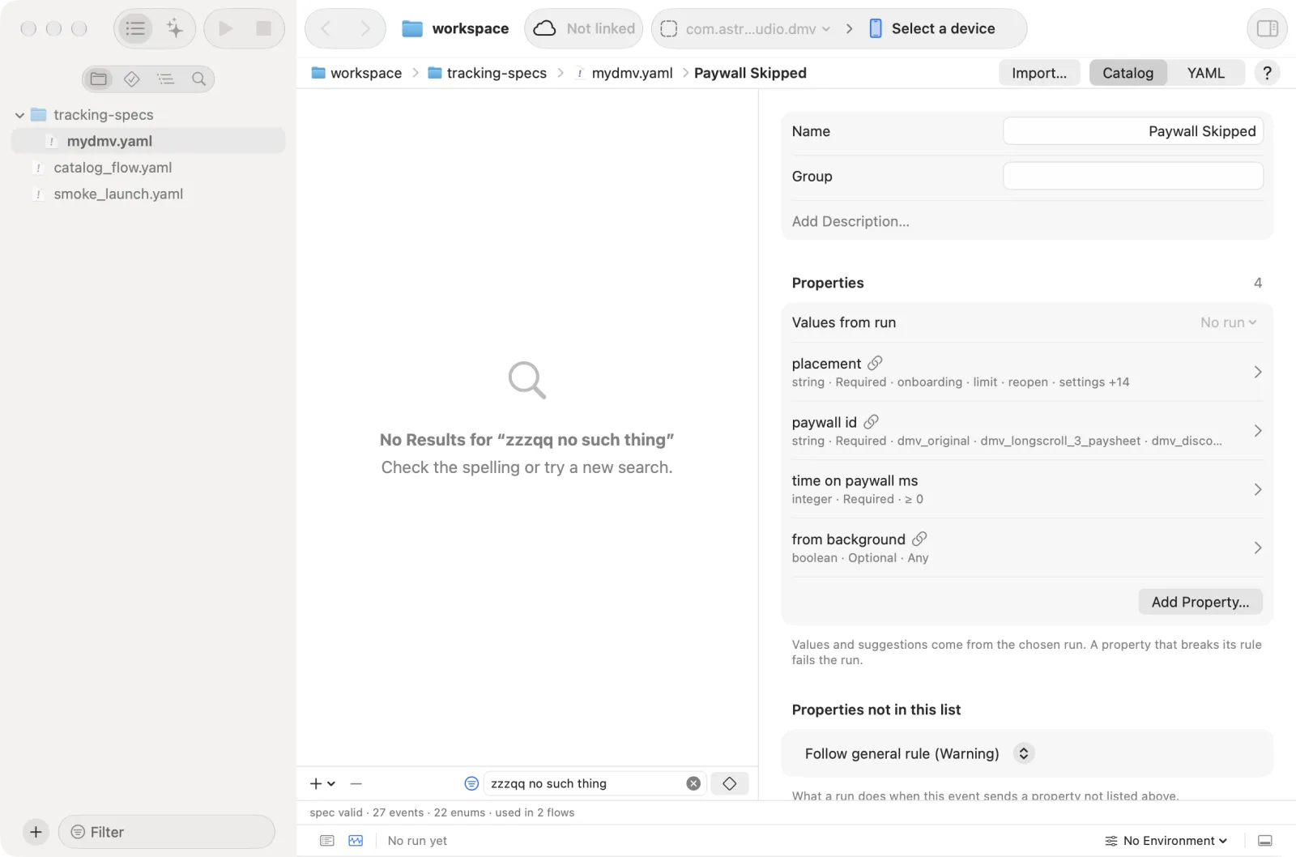Click the link icon next to from background
This screenshot has width=1296, height=857.
tap(919, 539)
